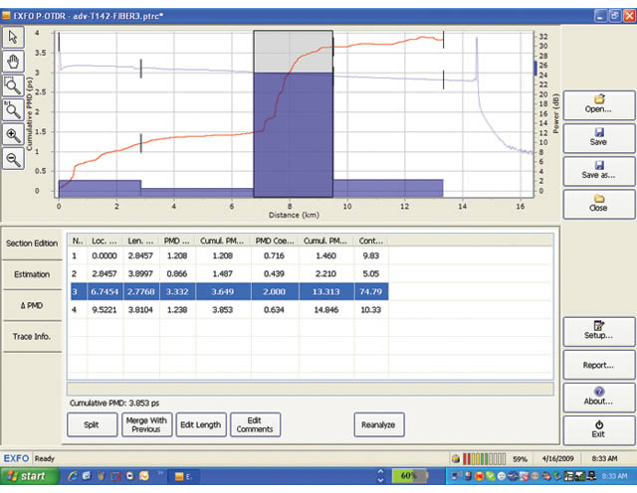Image resolution: width=637 pixels, height=493 pixels.
Task: Open the Windows start menu
Action: 29,476
